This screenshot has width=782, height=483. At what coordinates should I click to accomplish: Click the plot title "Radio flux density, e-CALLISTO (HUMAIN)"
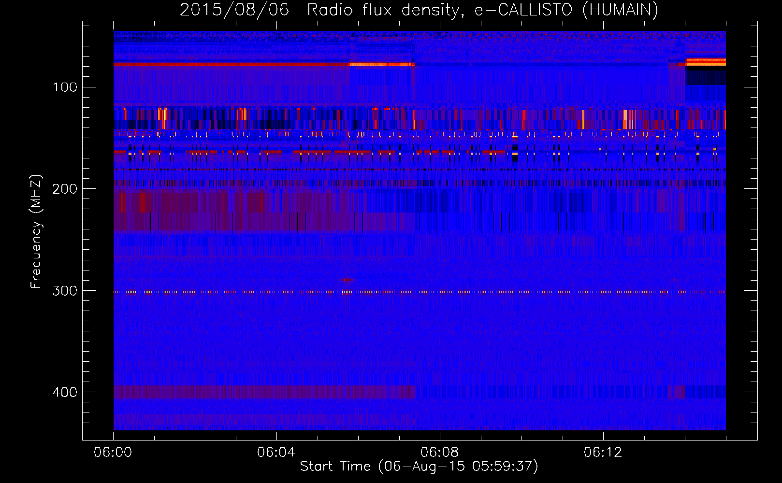[483, 10]
